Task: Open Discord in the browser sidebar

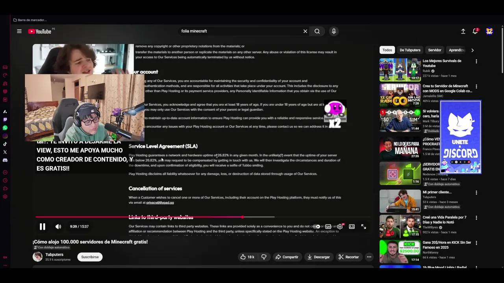Action: [5, 160]
